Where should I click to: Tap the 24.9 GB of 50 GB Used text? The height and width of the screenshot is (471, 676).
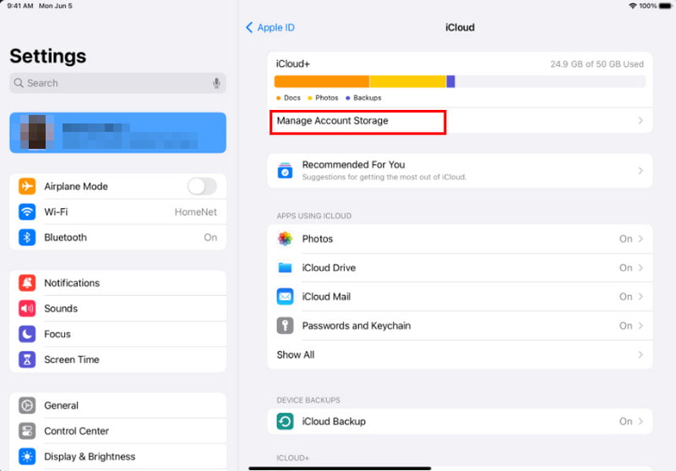[597, 64]
